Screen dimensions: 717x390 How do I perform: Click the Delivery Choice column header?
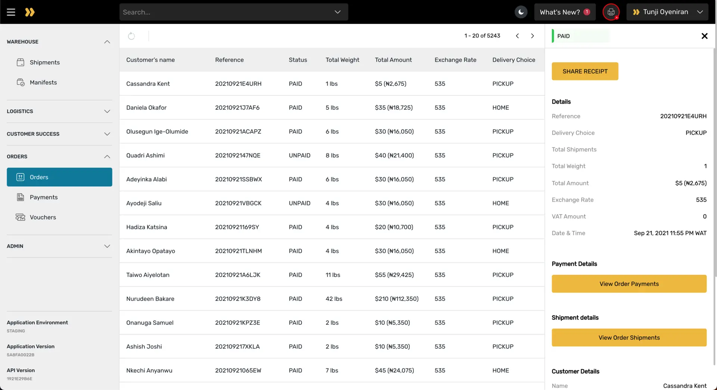point(513,60)
